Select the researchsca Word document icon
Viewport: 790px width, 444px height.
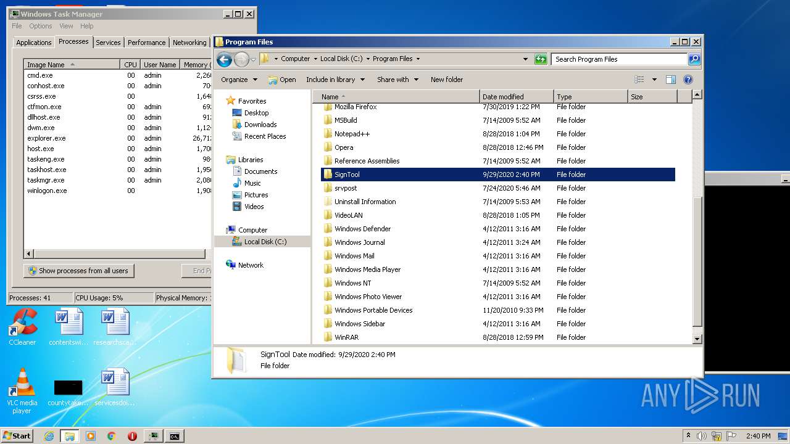115,327
